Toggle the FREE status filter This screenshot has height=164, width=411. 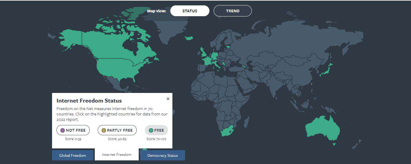click(x=156, y=130)
